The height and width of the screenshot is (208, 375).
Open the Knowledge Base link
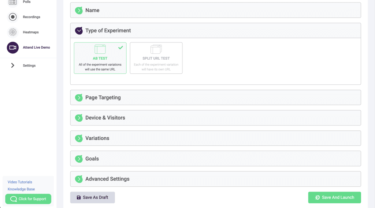click(x=21, y=189)
